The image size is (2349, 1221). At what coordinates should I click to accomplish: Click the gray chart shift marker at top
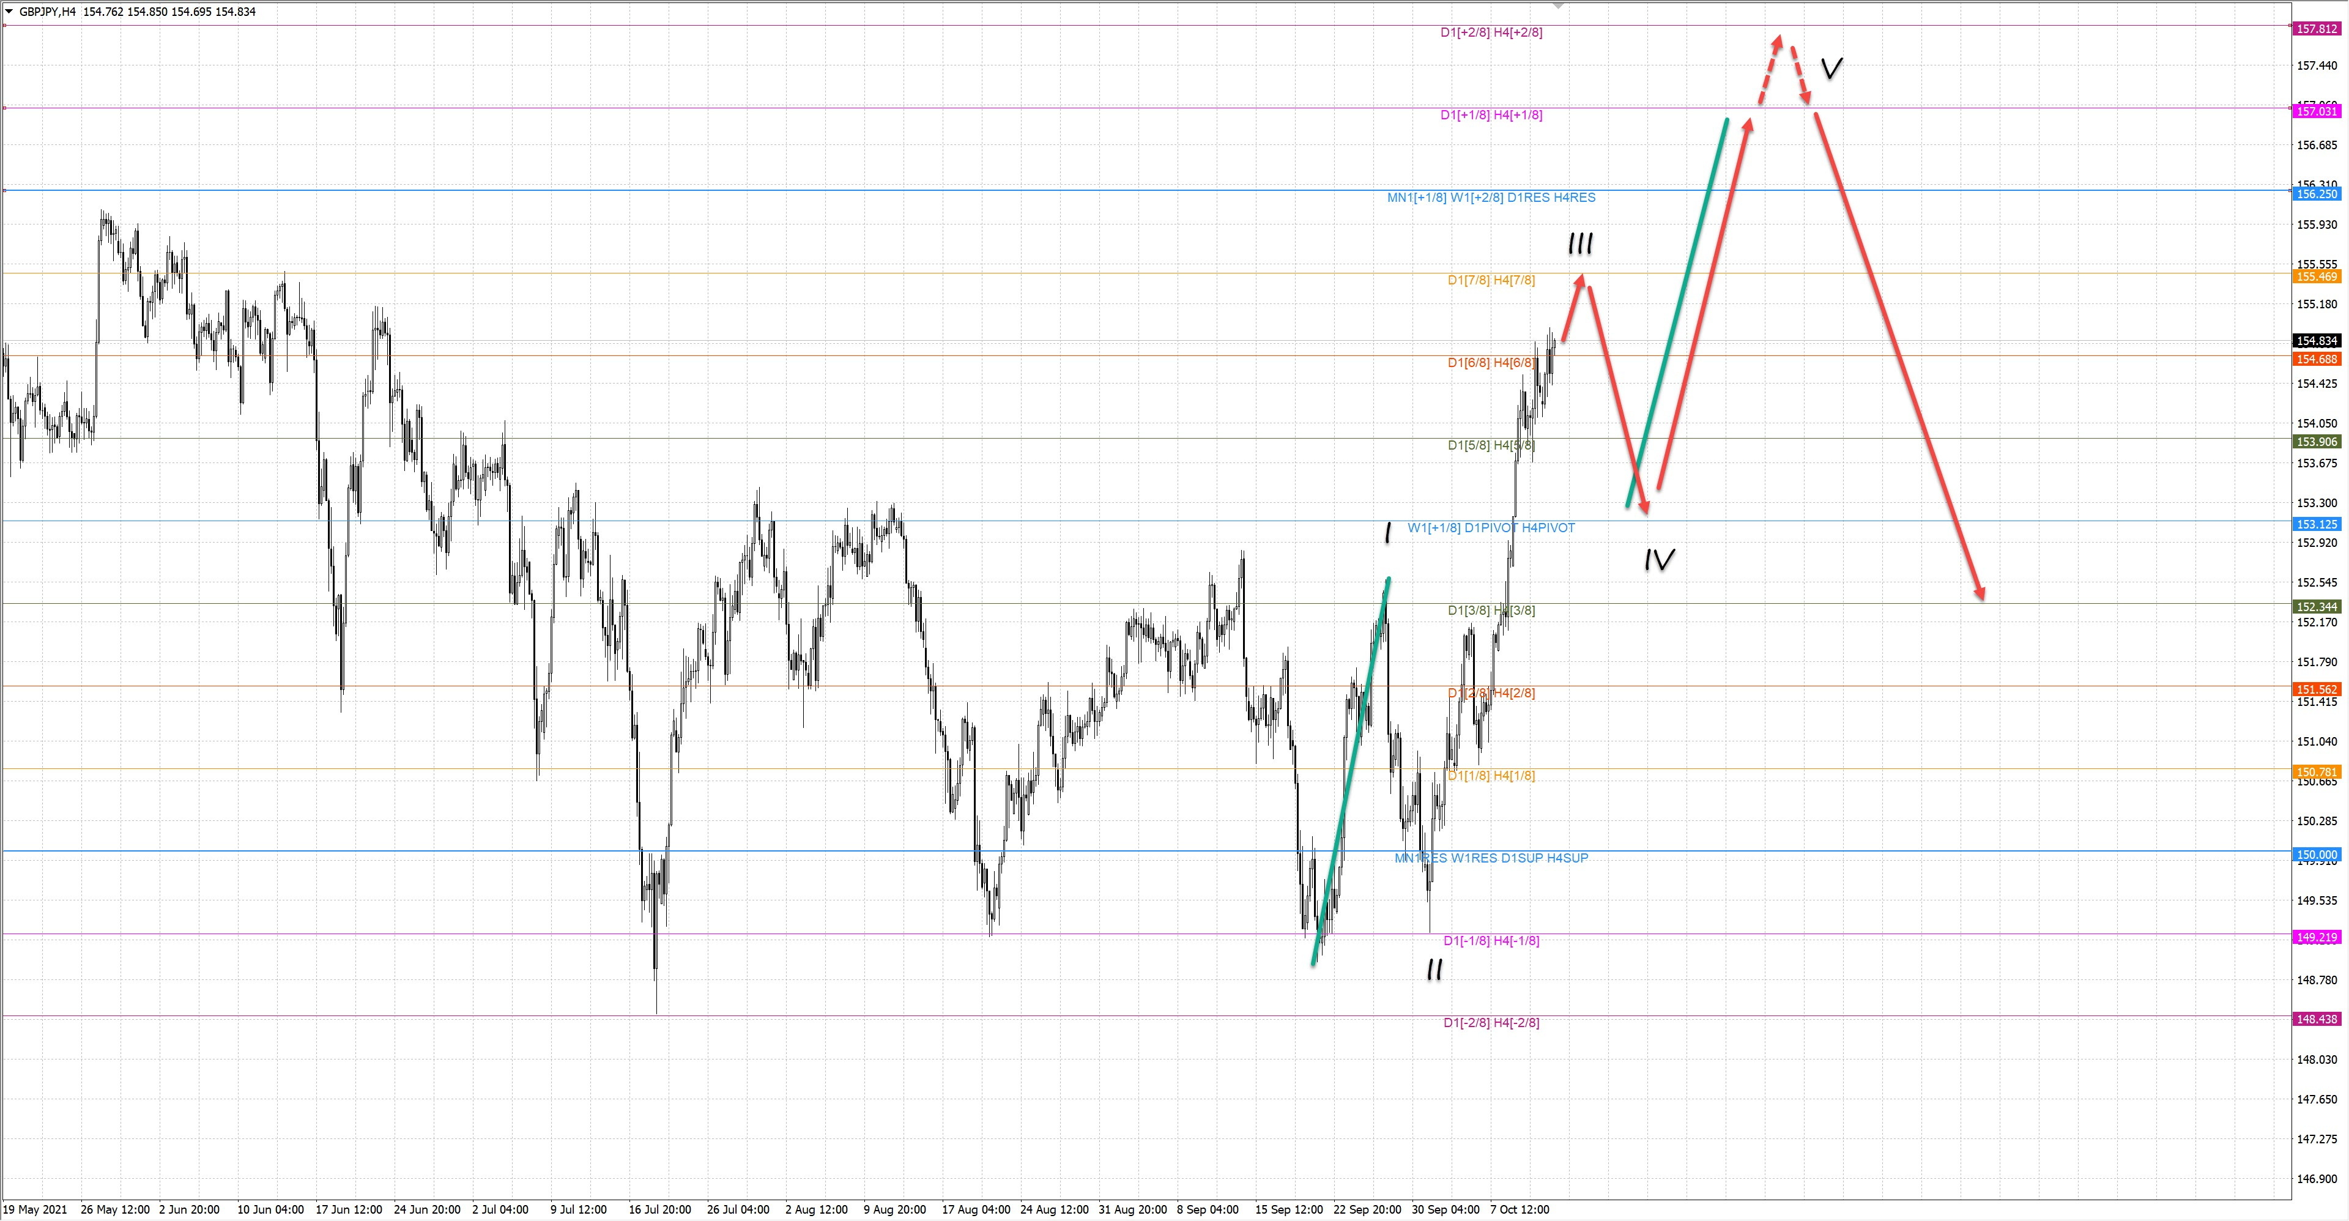pyautogui.click(x=1559, y=4)
